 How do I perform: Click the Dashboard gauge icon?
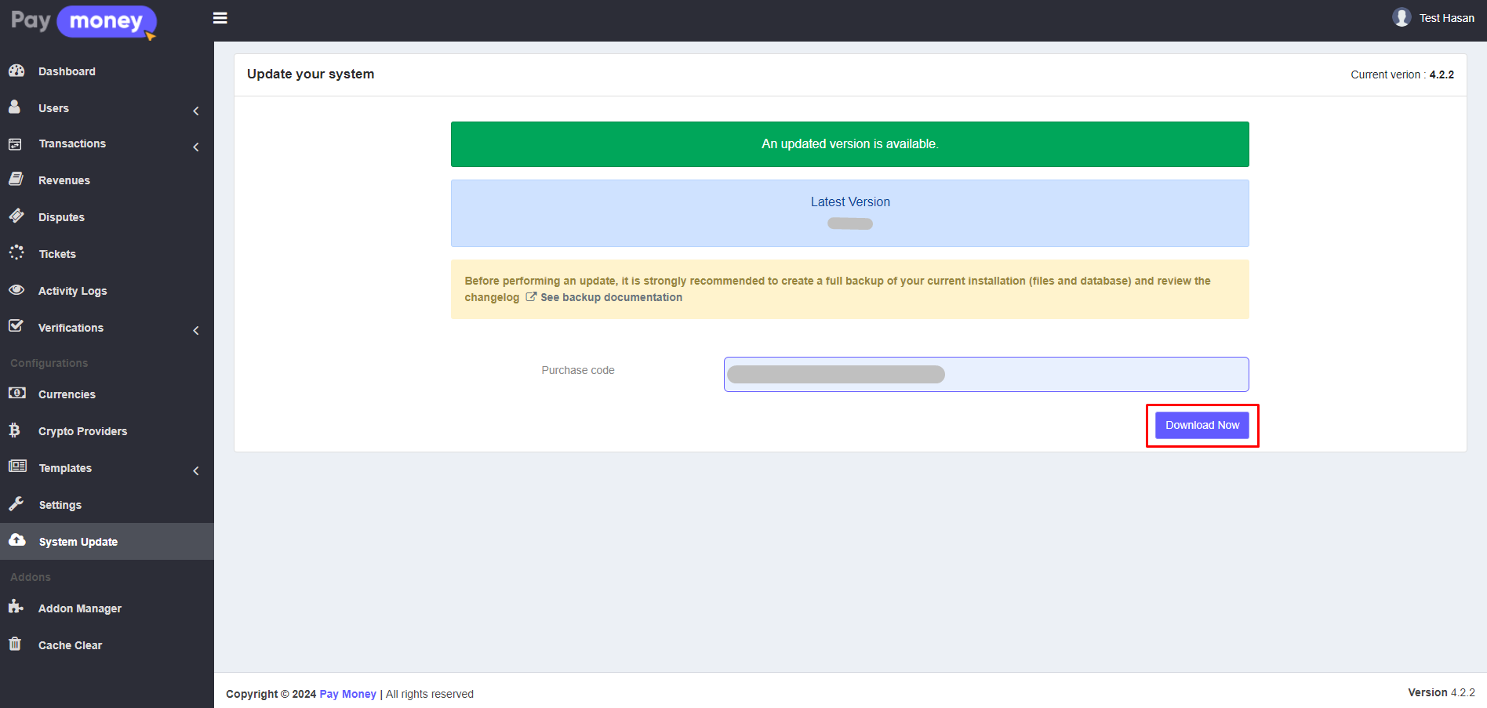pyautogui.click(x=16, y=71)
